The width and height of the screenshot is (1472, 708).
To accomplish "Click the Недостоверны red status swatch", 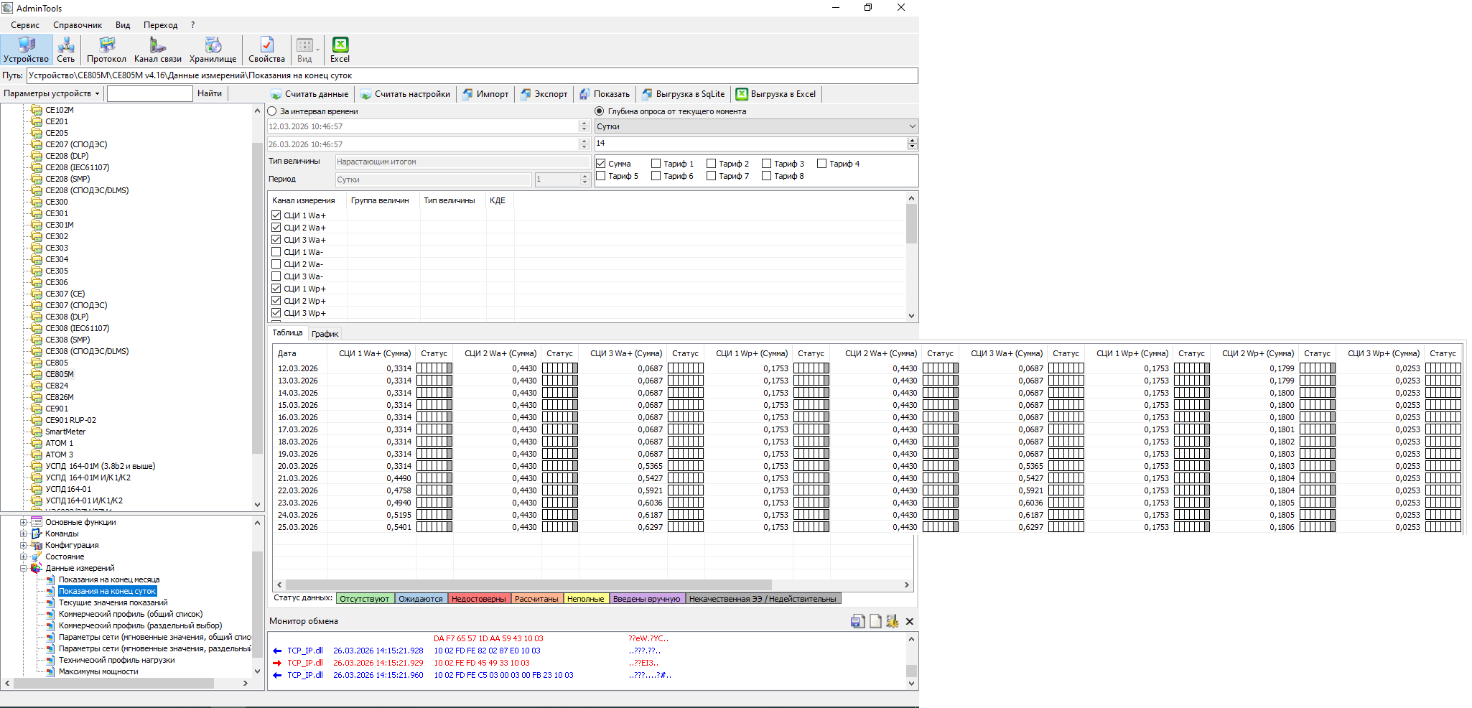I will pos(478,599).
